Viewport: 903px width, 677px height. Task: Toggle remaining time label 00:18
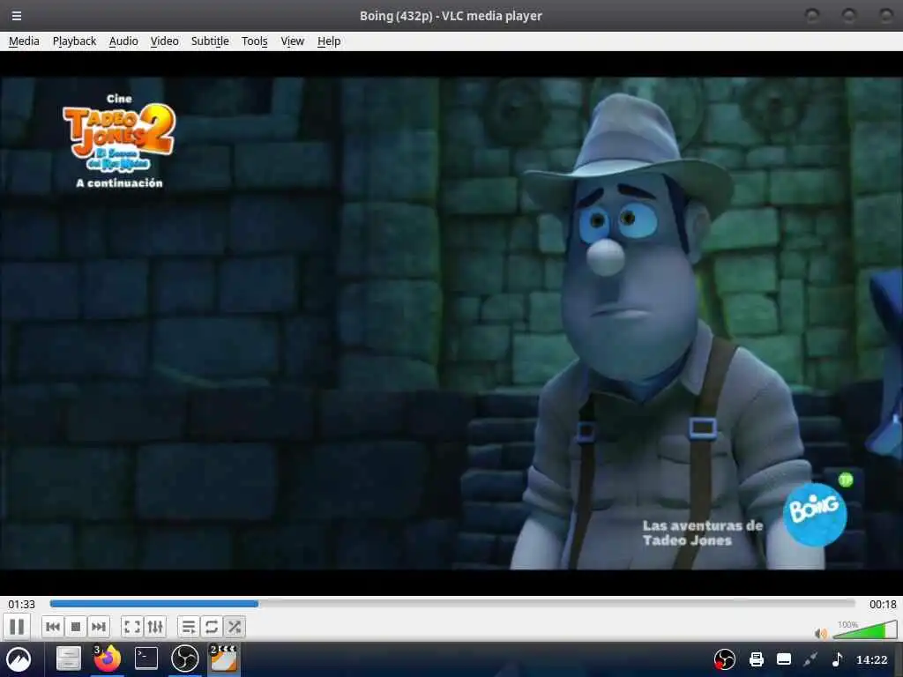[x=883, y=605]
